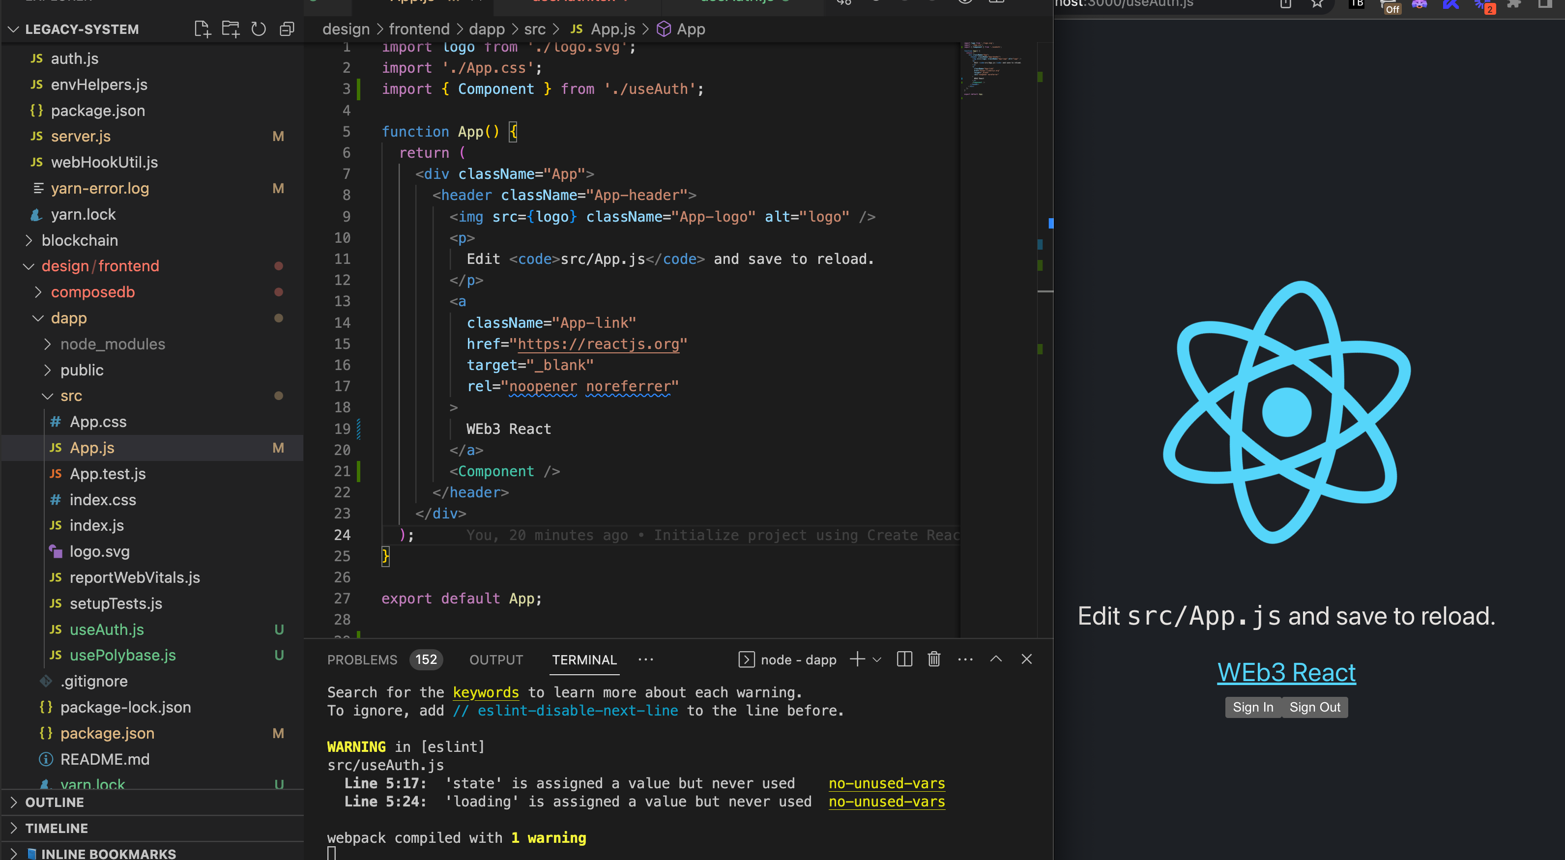Refresh the explorer file tree

point(259,29)
